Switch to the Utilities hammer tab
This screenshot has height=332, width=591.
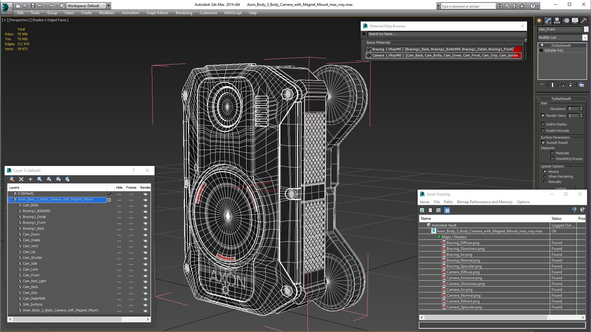(584, 21)
